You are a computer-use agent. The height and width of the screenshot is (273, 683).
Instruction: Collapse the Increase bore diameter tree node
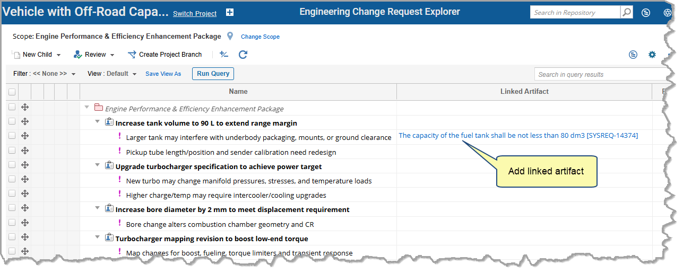coord(97,208)
